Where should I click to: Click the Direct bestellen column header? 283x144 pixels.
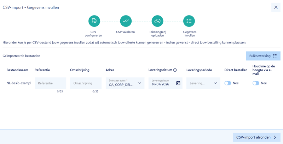point(236,70)
